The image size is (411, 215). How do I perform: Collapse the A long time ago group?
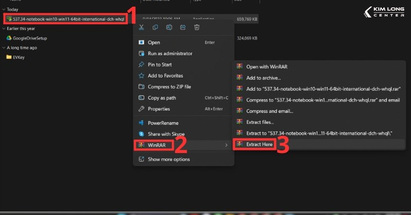click(x=4, y=48)
